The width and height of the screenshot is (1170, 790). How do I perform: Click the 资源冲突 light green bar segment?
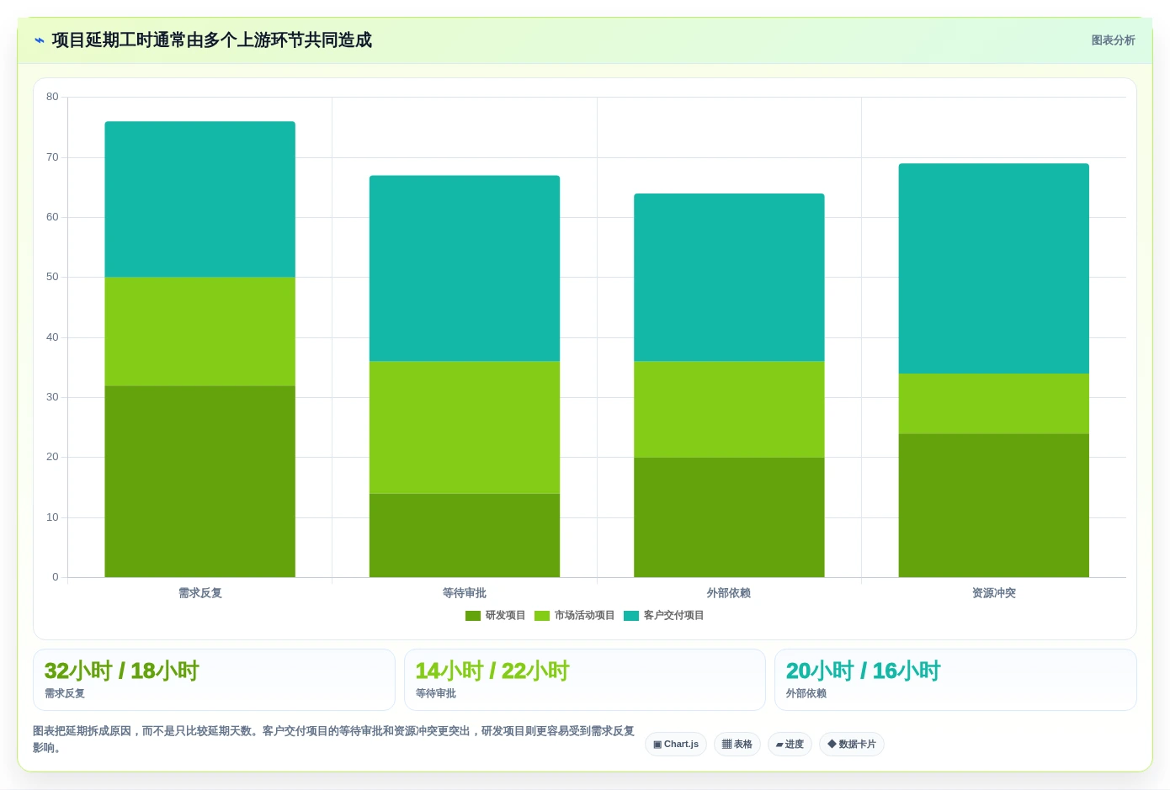coord(994,404)
